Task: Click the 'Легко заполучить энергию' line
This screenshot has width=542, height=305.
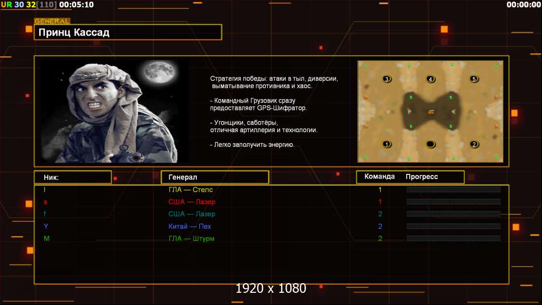Action: (252, 145)
